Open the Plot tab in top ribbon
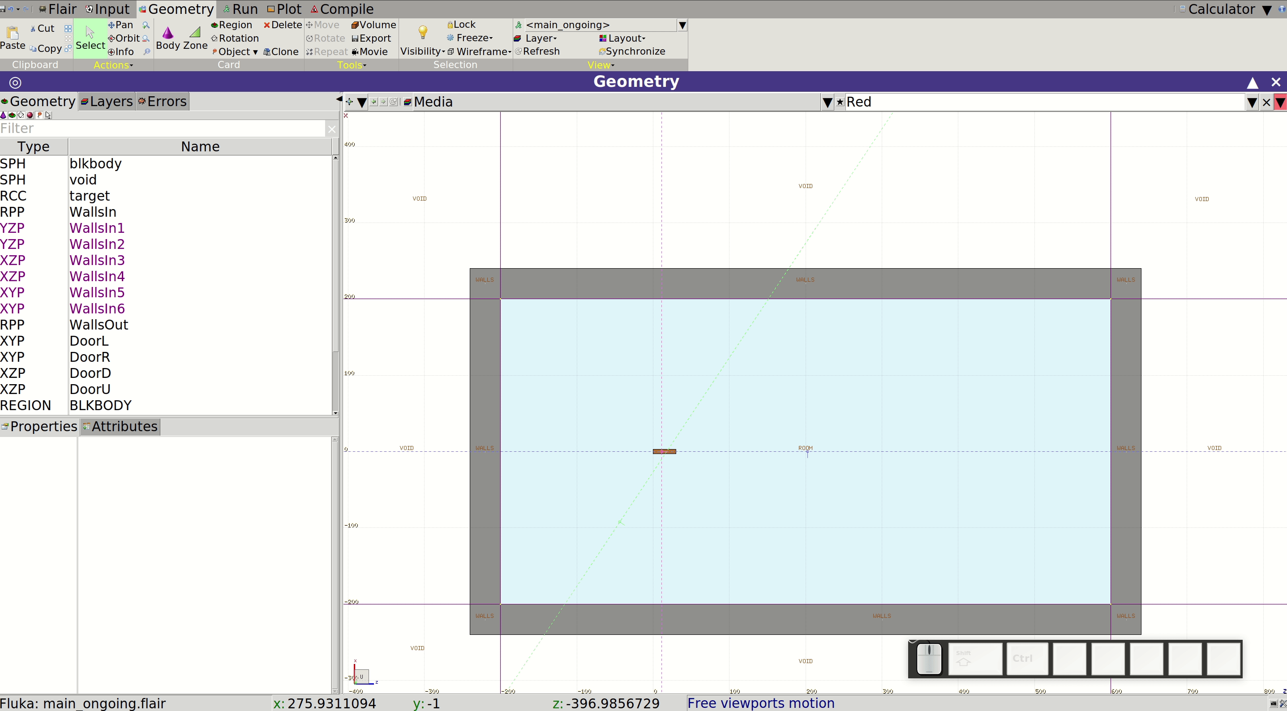1287x711 pixels. (x=284, y=9)
